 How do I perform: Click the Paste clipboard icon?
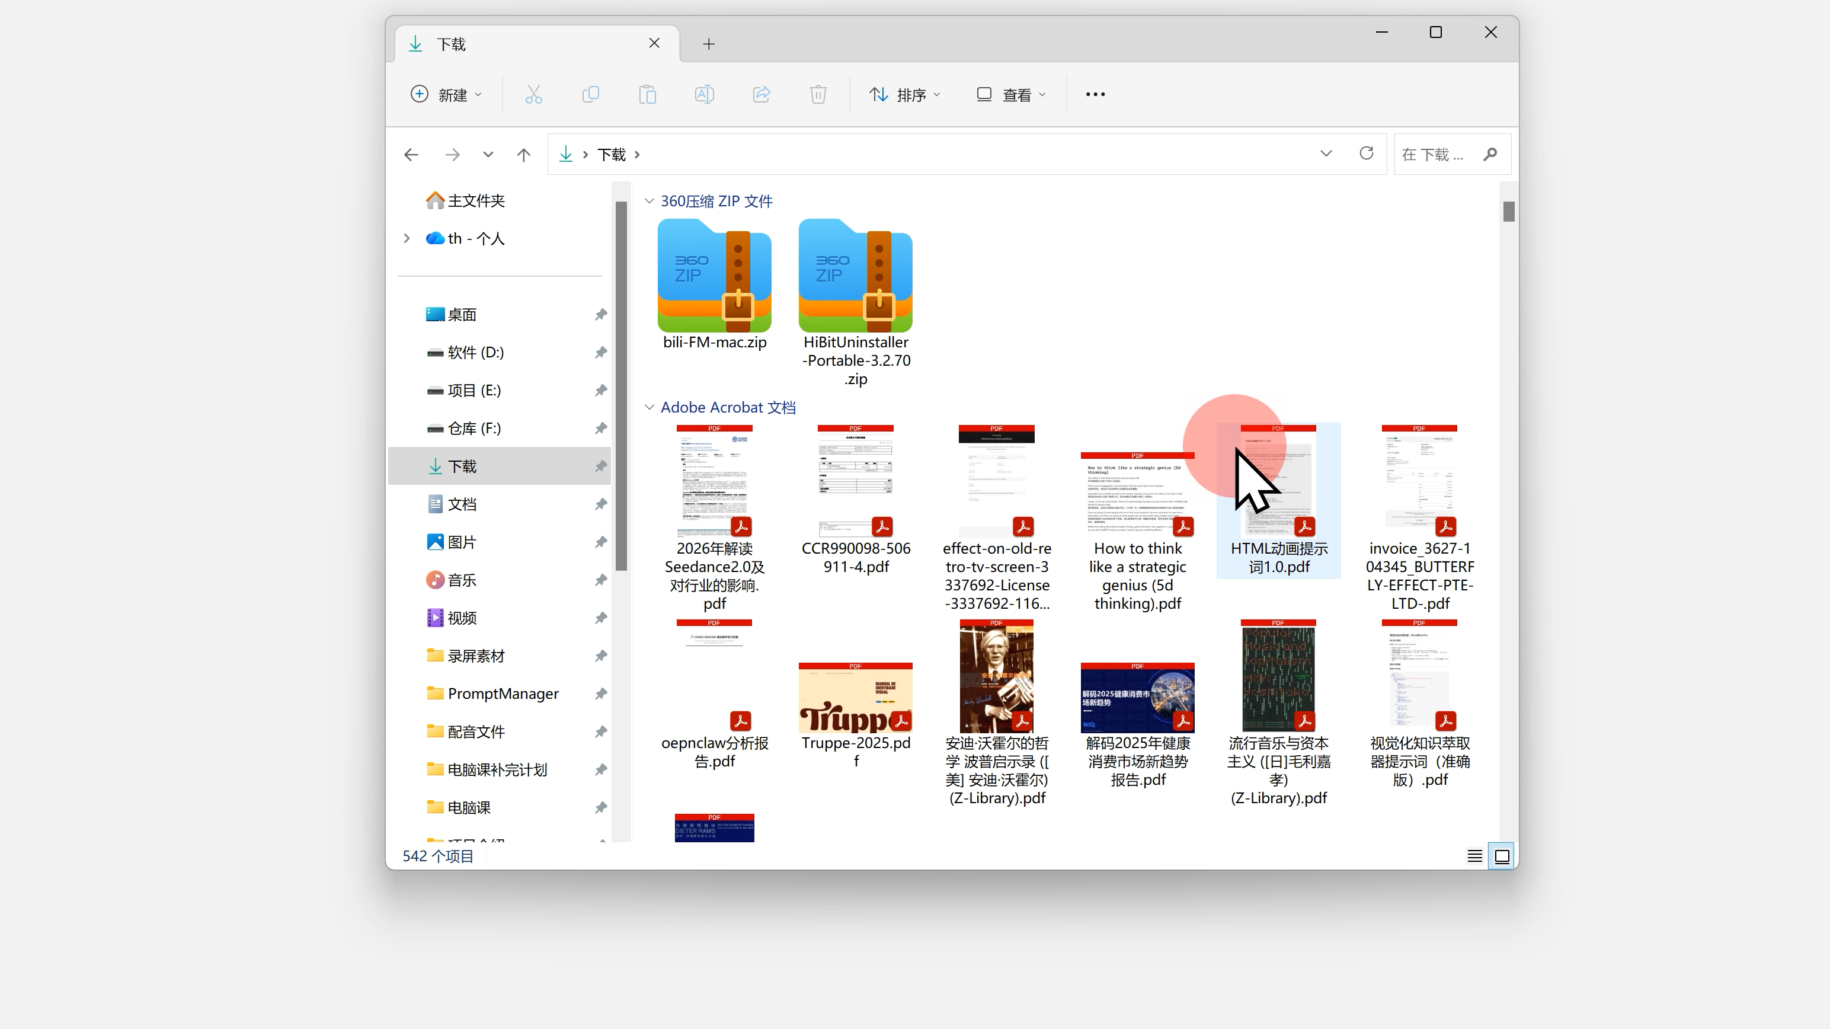(647, 94)
